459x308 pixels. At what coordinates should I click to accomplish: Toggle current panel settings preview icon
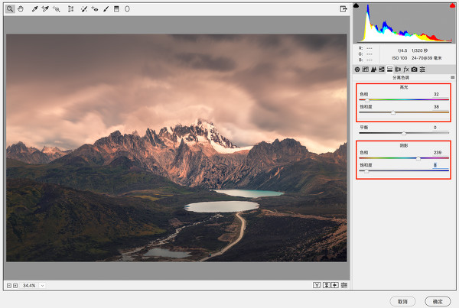click(344, 285)
